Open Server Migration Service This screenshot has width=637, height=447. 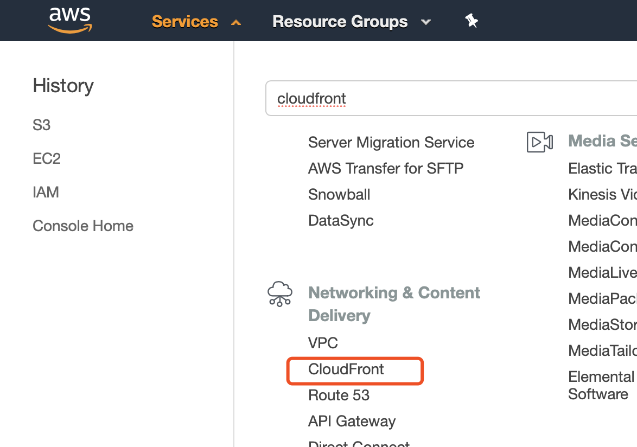click(x=391, y=142)
